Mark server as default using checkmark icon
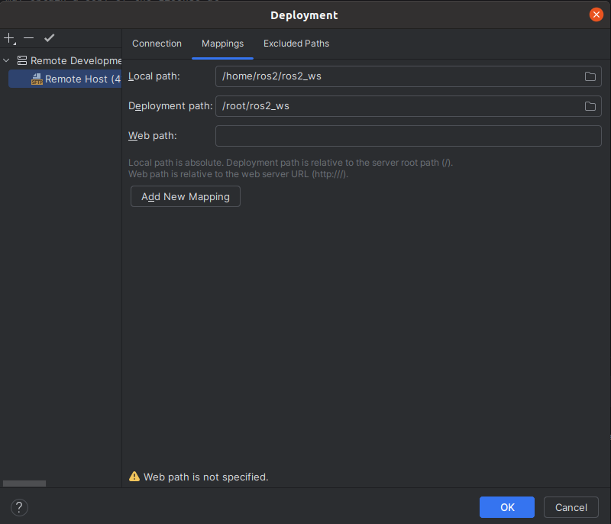The image size is (611, 524). pyautogui.click(x=49, y=37)
